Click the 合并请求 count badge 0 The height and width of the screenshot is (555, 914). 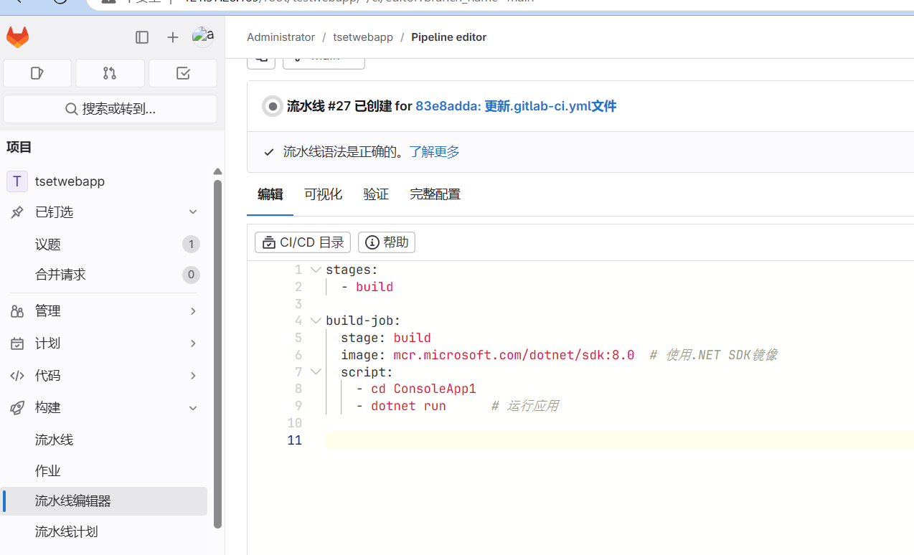[191, 275]
